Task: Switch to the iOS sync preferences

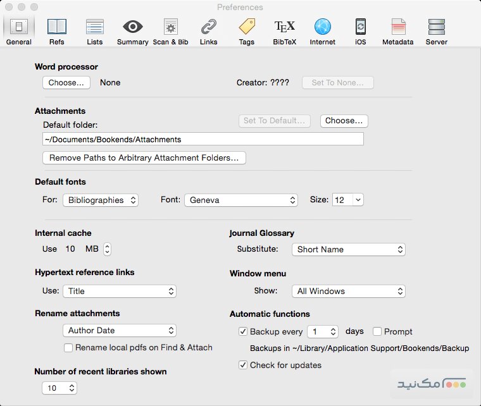Action: tap(360, 31)
